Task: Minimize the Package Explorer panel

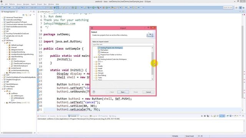Action: click(x=31, y=11)
